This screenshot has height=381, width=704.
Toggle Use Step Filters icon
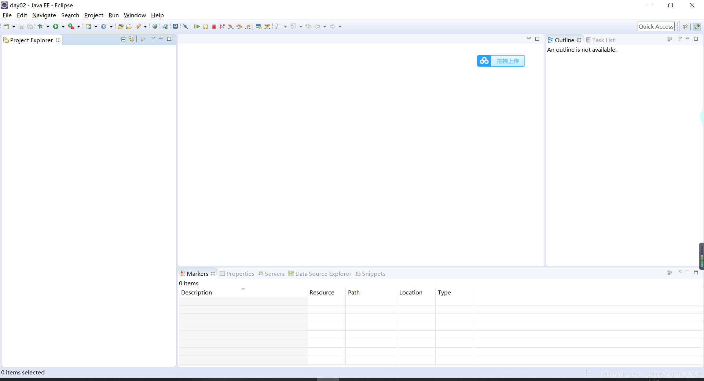coord(267,26)
